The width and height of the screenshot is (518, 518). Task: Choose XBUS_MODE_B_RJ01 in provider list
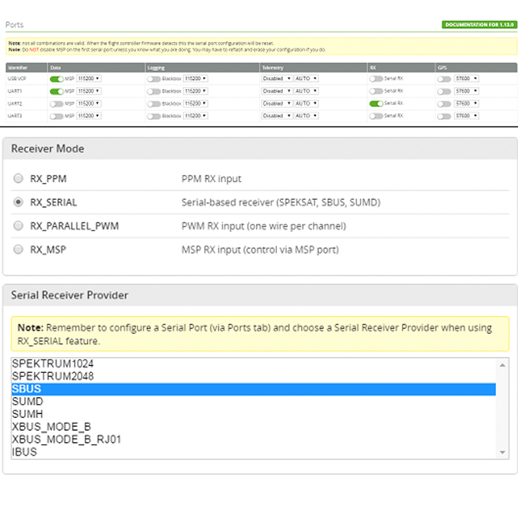click(x=253, y=439)
